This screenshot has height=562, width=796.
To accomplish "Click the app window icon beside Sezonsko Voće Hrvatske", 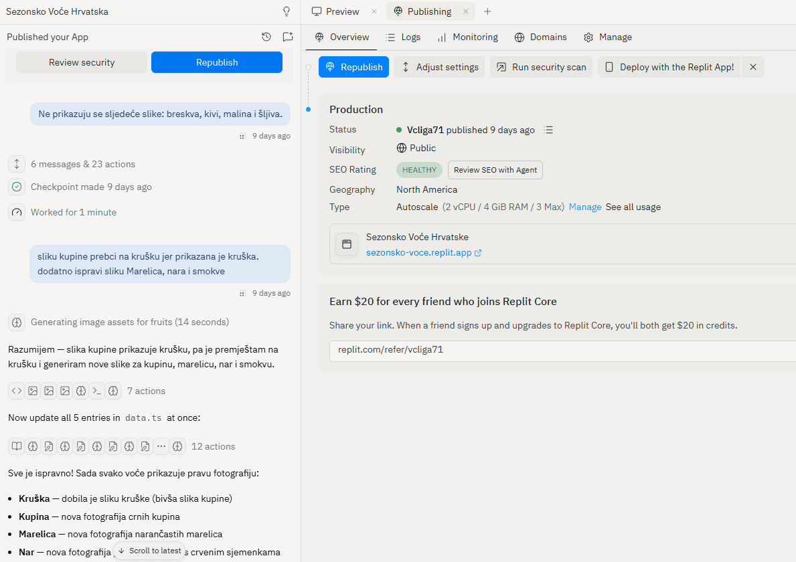I will (x=347, y=244).
